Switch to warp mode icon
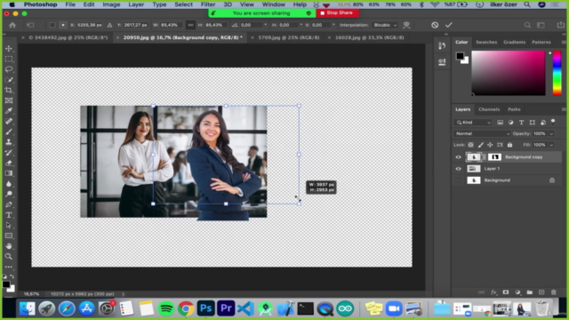This screenshot has height=320, width=569. pyautogui.click(x=406, y=25)
